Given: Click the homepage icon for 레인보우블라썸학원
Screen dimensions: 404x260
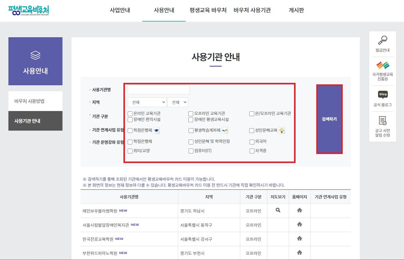Looking at the screenshot, I should (x=299, y=210).
